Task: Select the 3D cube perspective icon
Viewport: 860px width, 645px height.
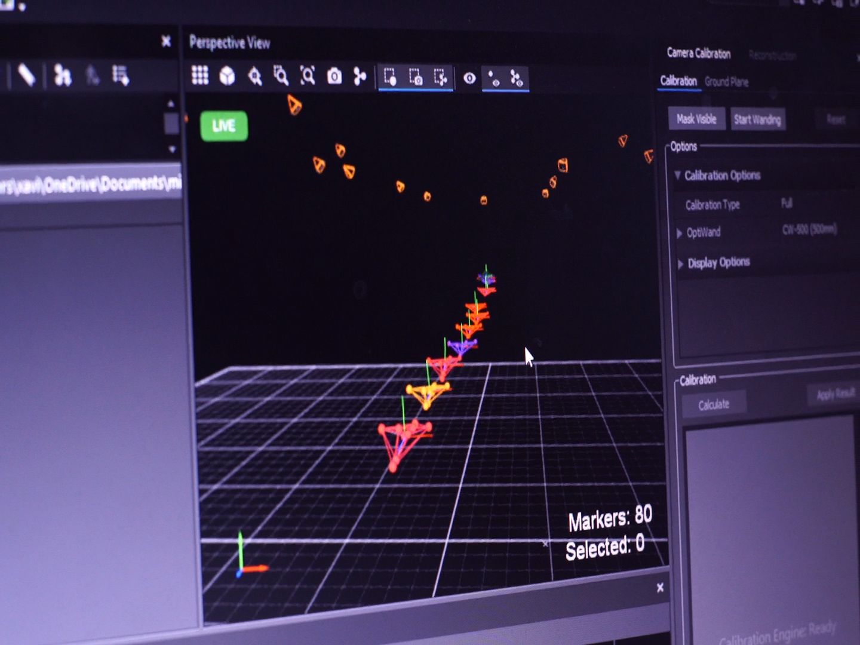Action: pos(227,76)
